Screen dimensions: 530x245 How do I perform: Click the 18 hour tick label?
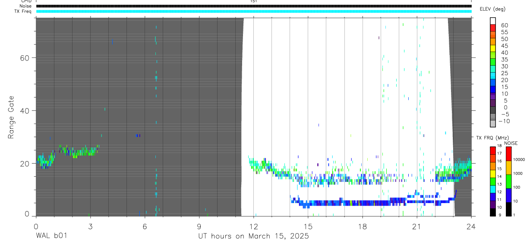pos(362,226)
